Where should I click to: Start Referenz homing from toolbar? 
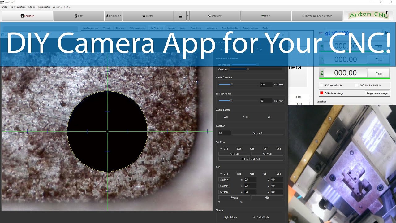[x=215, y=16]
